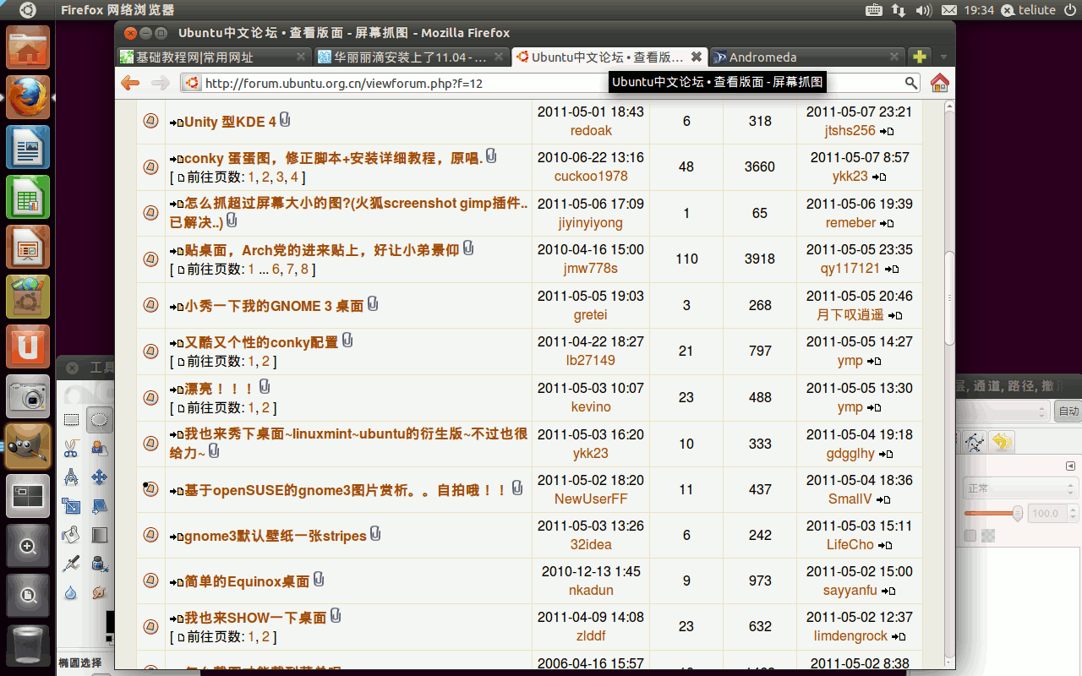This screenshot has width=1082, height=676.
Task: Select the Dodge/Burn tool in GIMP toolbox
Action: coord(100,591)
